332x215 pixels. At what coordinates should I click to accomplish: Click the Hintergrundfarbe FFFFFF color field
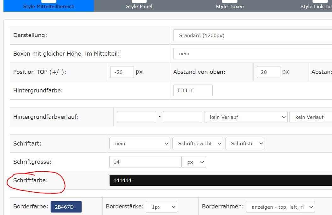(193, 90)
